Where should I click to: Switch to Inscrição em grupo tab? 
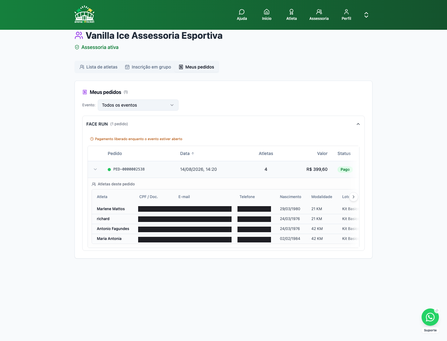(148, 67)
